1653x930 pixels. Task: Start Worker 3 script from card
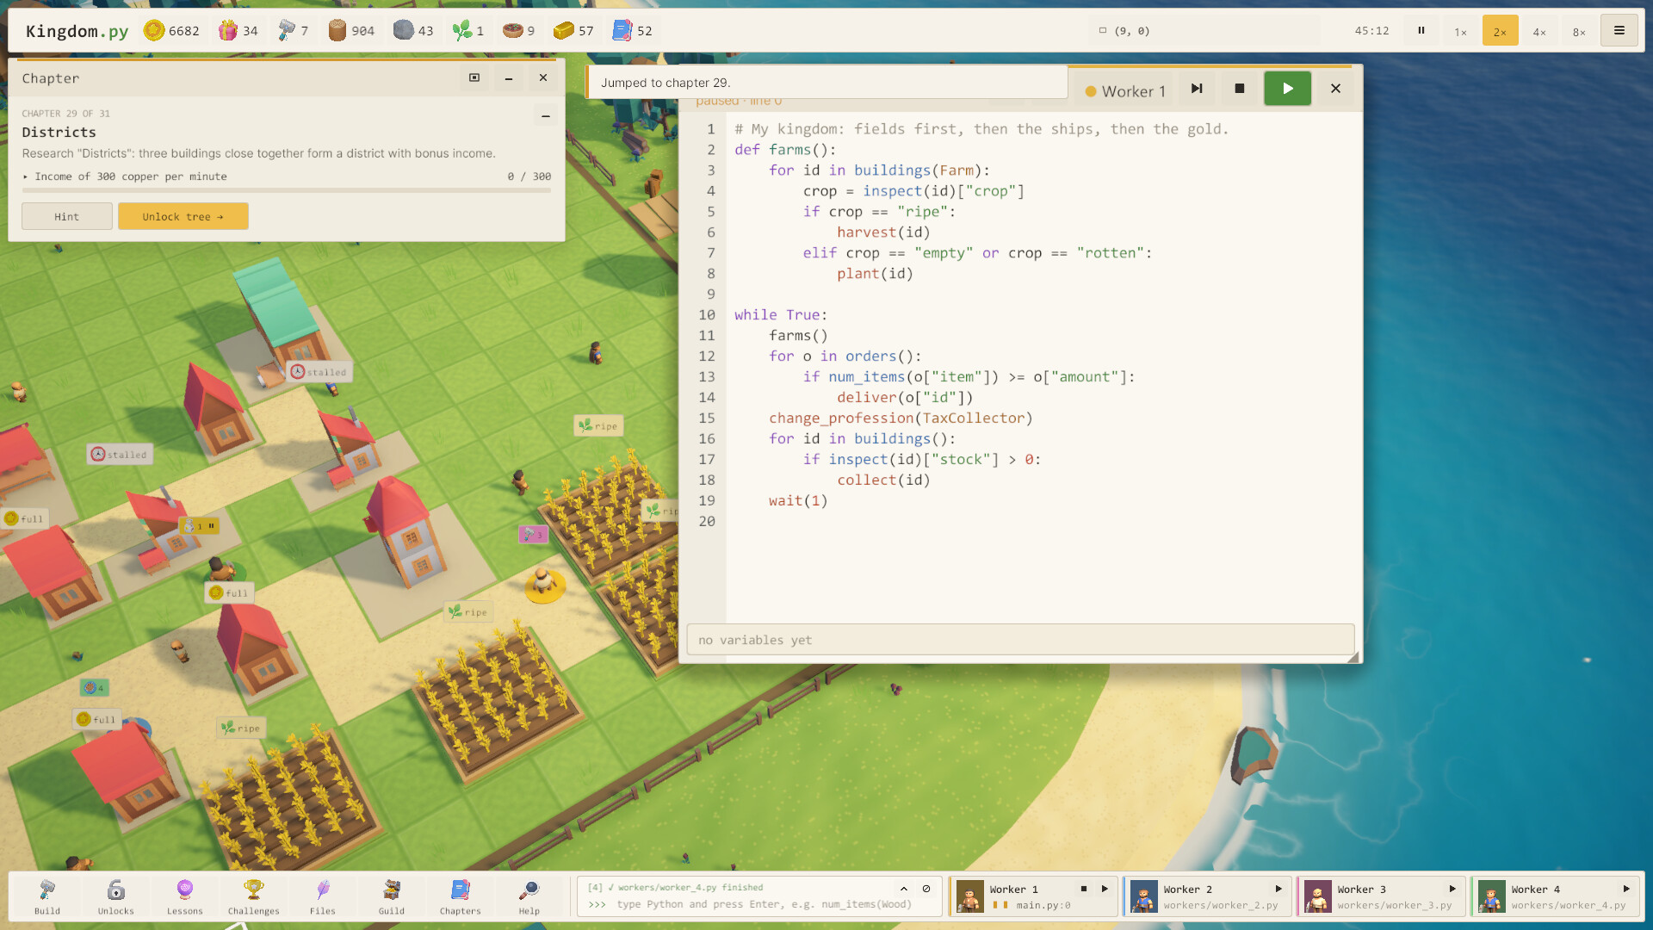click(1452, 889)
